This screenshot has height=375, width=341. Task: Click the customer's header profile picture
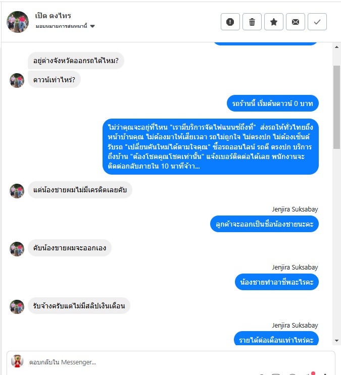(x=18, y=22)
